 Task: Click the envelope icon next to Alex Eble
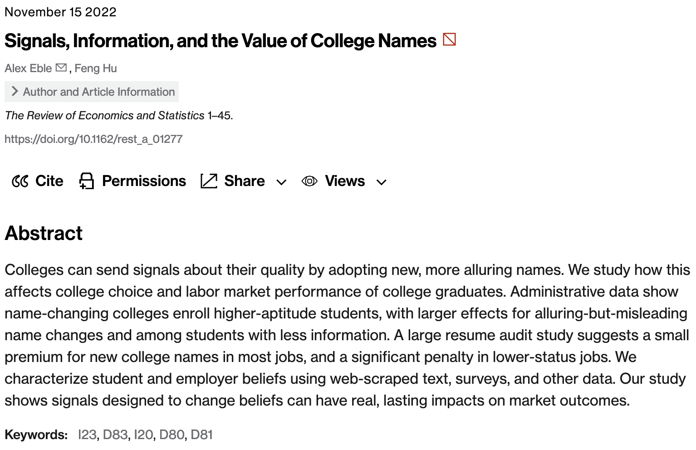61,68
